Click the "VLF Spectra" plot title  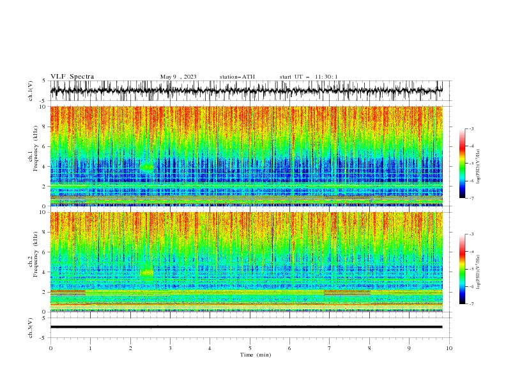click(72, 77)
